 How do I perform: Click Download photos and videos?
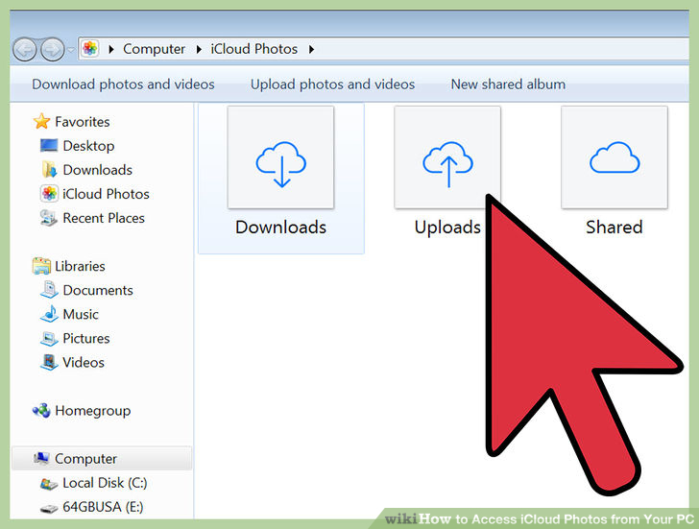[x=124, y=84]
